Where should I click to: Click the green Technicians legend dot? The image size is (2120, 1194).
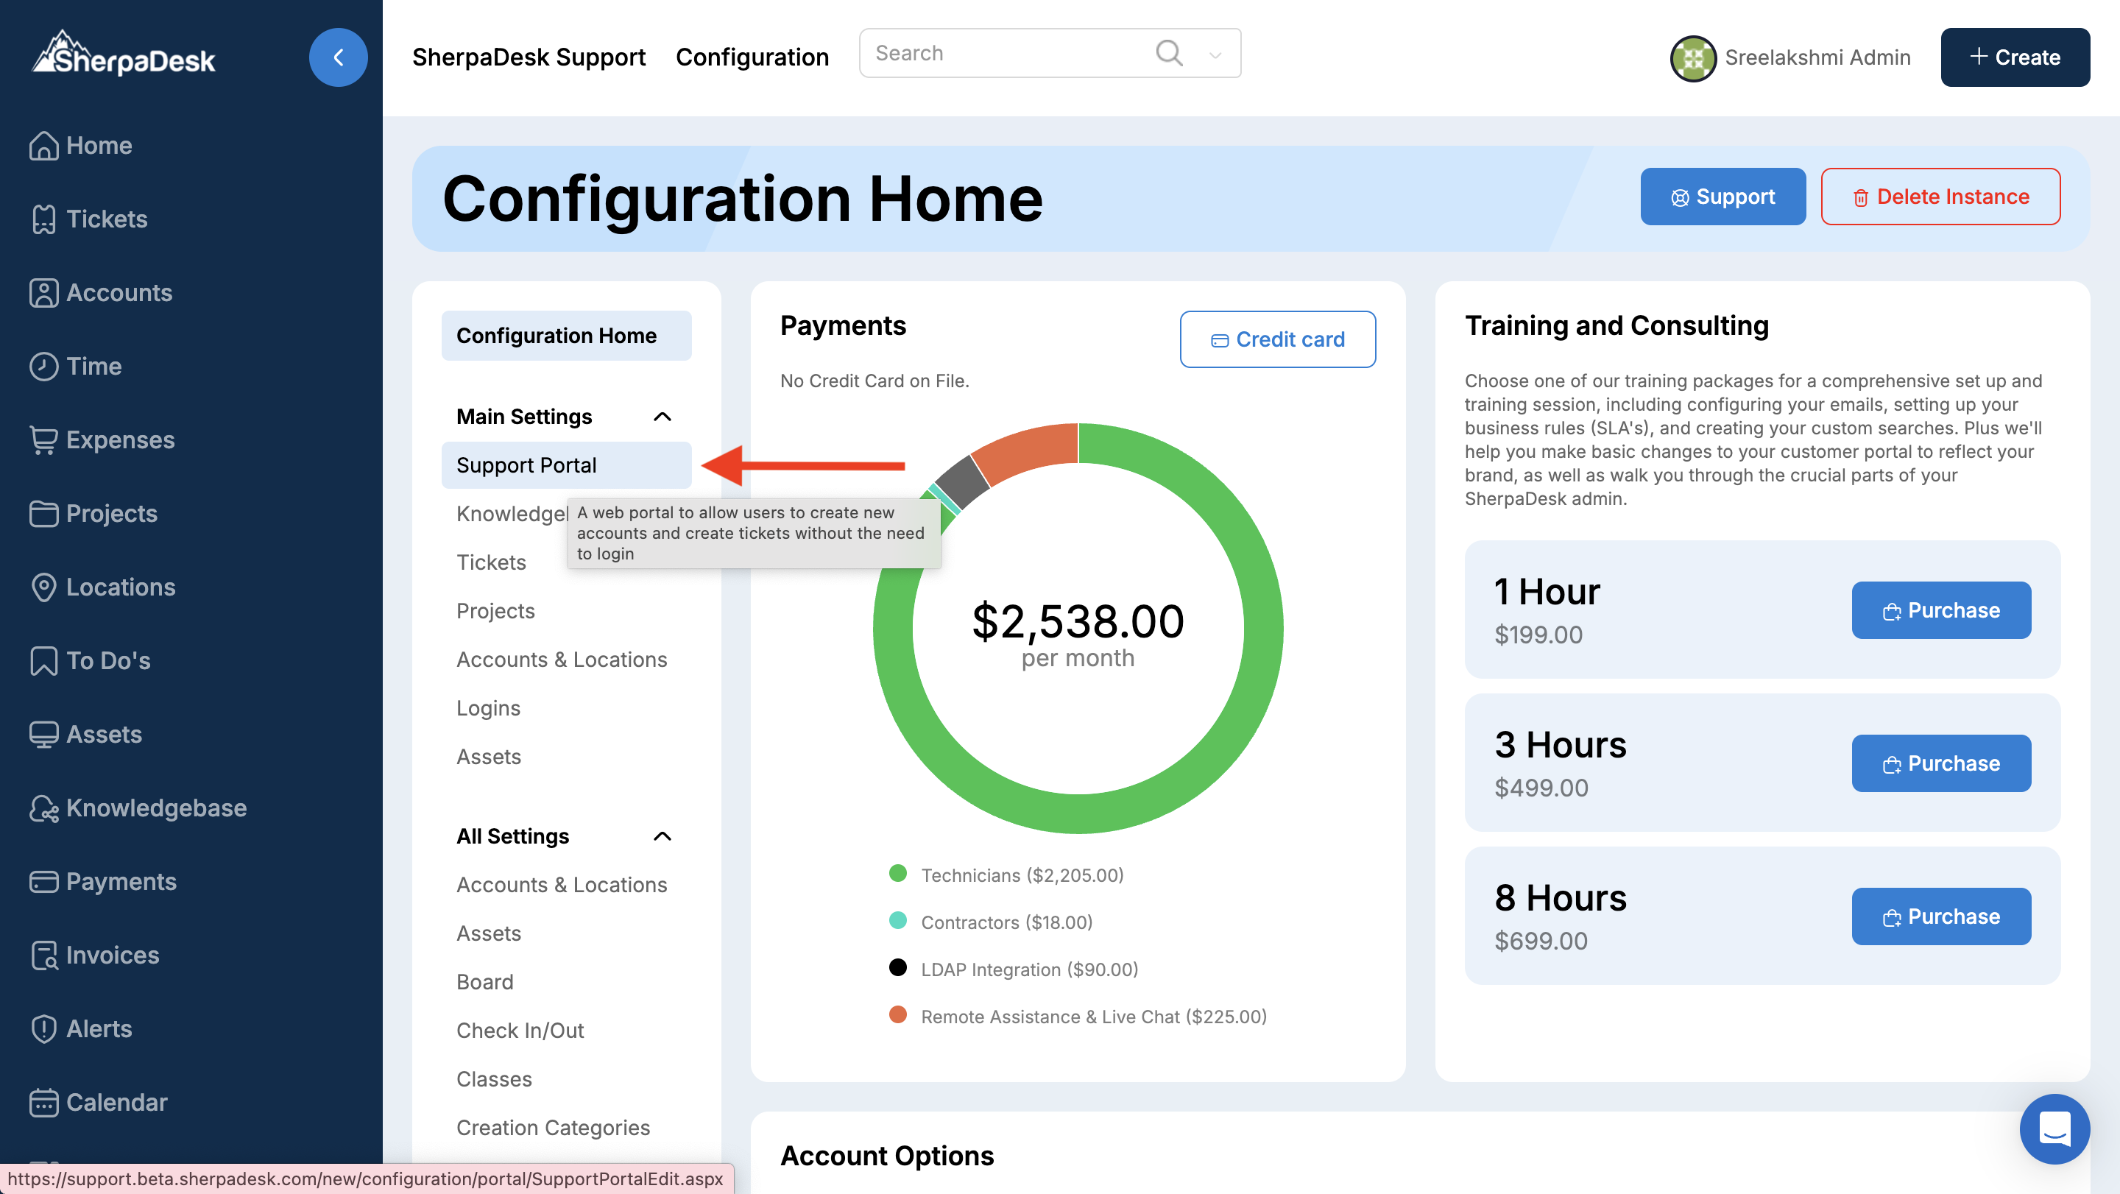tap(898, 873)
